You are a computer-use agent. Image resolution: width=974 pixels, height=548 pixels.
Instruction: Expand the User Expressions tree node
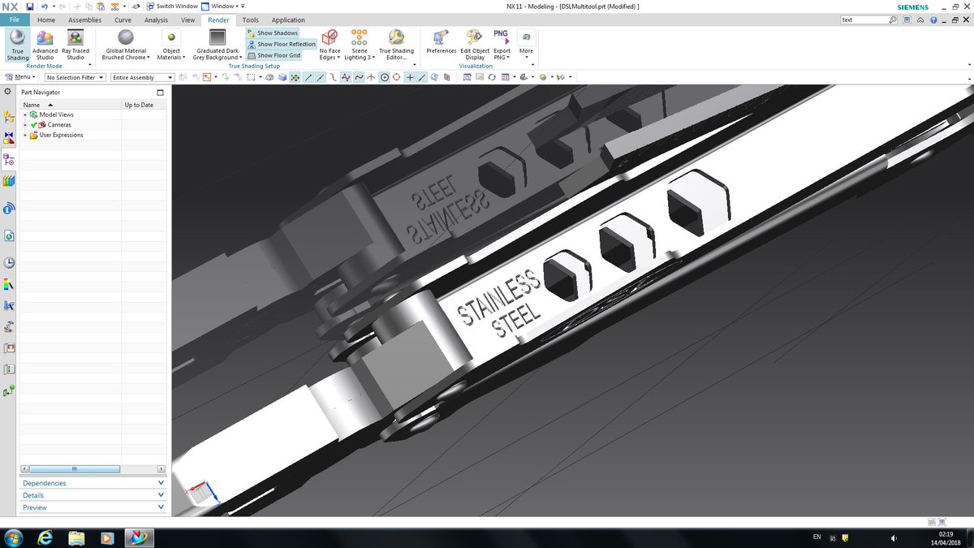pos(25,135)
